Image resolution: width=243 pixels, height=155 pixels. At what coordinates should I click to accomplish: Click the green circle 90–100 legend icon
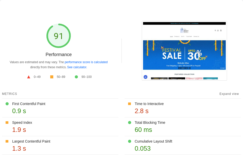pyautogui.click(x=76, y=77)
